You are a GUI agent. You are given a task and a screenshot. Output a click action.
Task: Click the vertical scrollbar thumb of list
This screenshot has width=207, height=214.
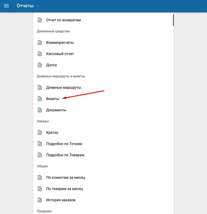pos(173,20)
